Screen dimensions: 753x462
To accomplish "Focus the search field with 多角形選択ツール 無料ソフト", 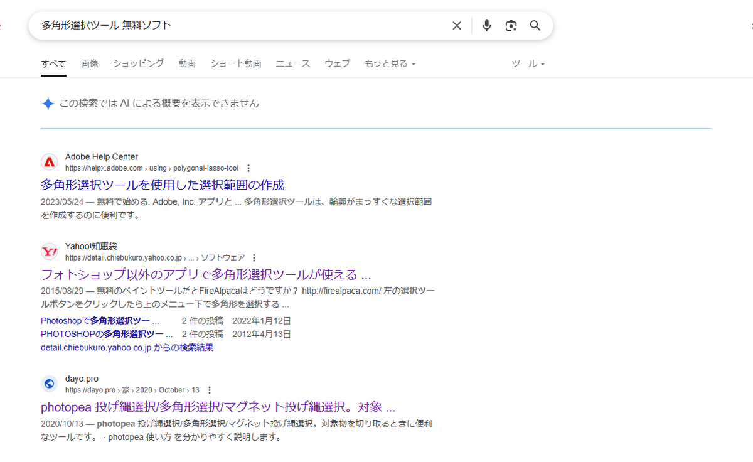I will pyautogui.click(x=242, y=26).
